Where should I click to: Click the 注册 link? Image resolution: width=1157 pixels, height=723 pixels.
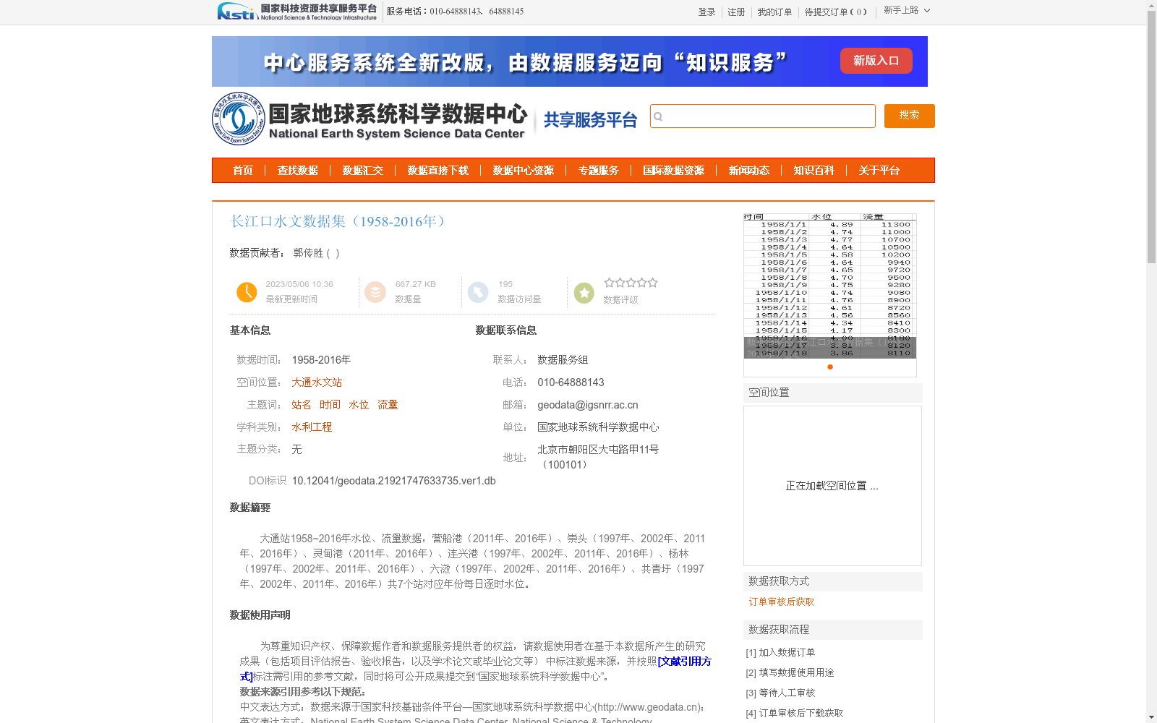point(736,12)
